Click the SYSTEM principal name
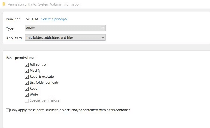210x128 pixels. click(32, 19)
